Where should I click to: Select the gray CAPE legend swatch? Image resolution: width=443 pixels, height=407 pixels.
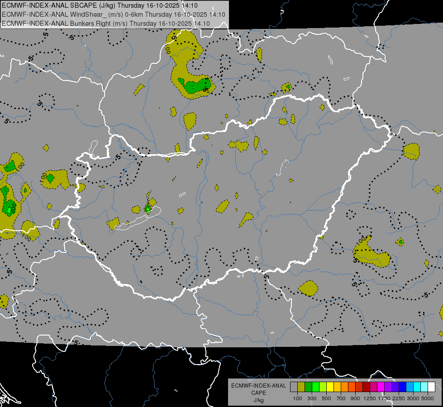(294, 387)
